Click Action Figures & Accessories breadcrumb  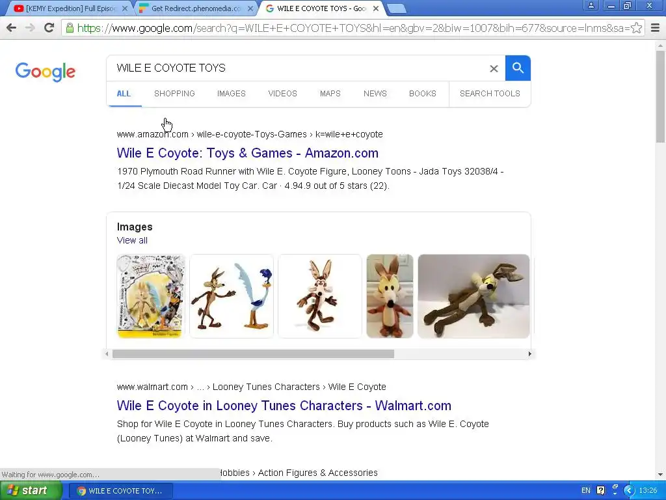click(x=317, y=473)
